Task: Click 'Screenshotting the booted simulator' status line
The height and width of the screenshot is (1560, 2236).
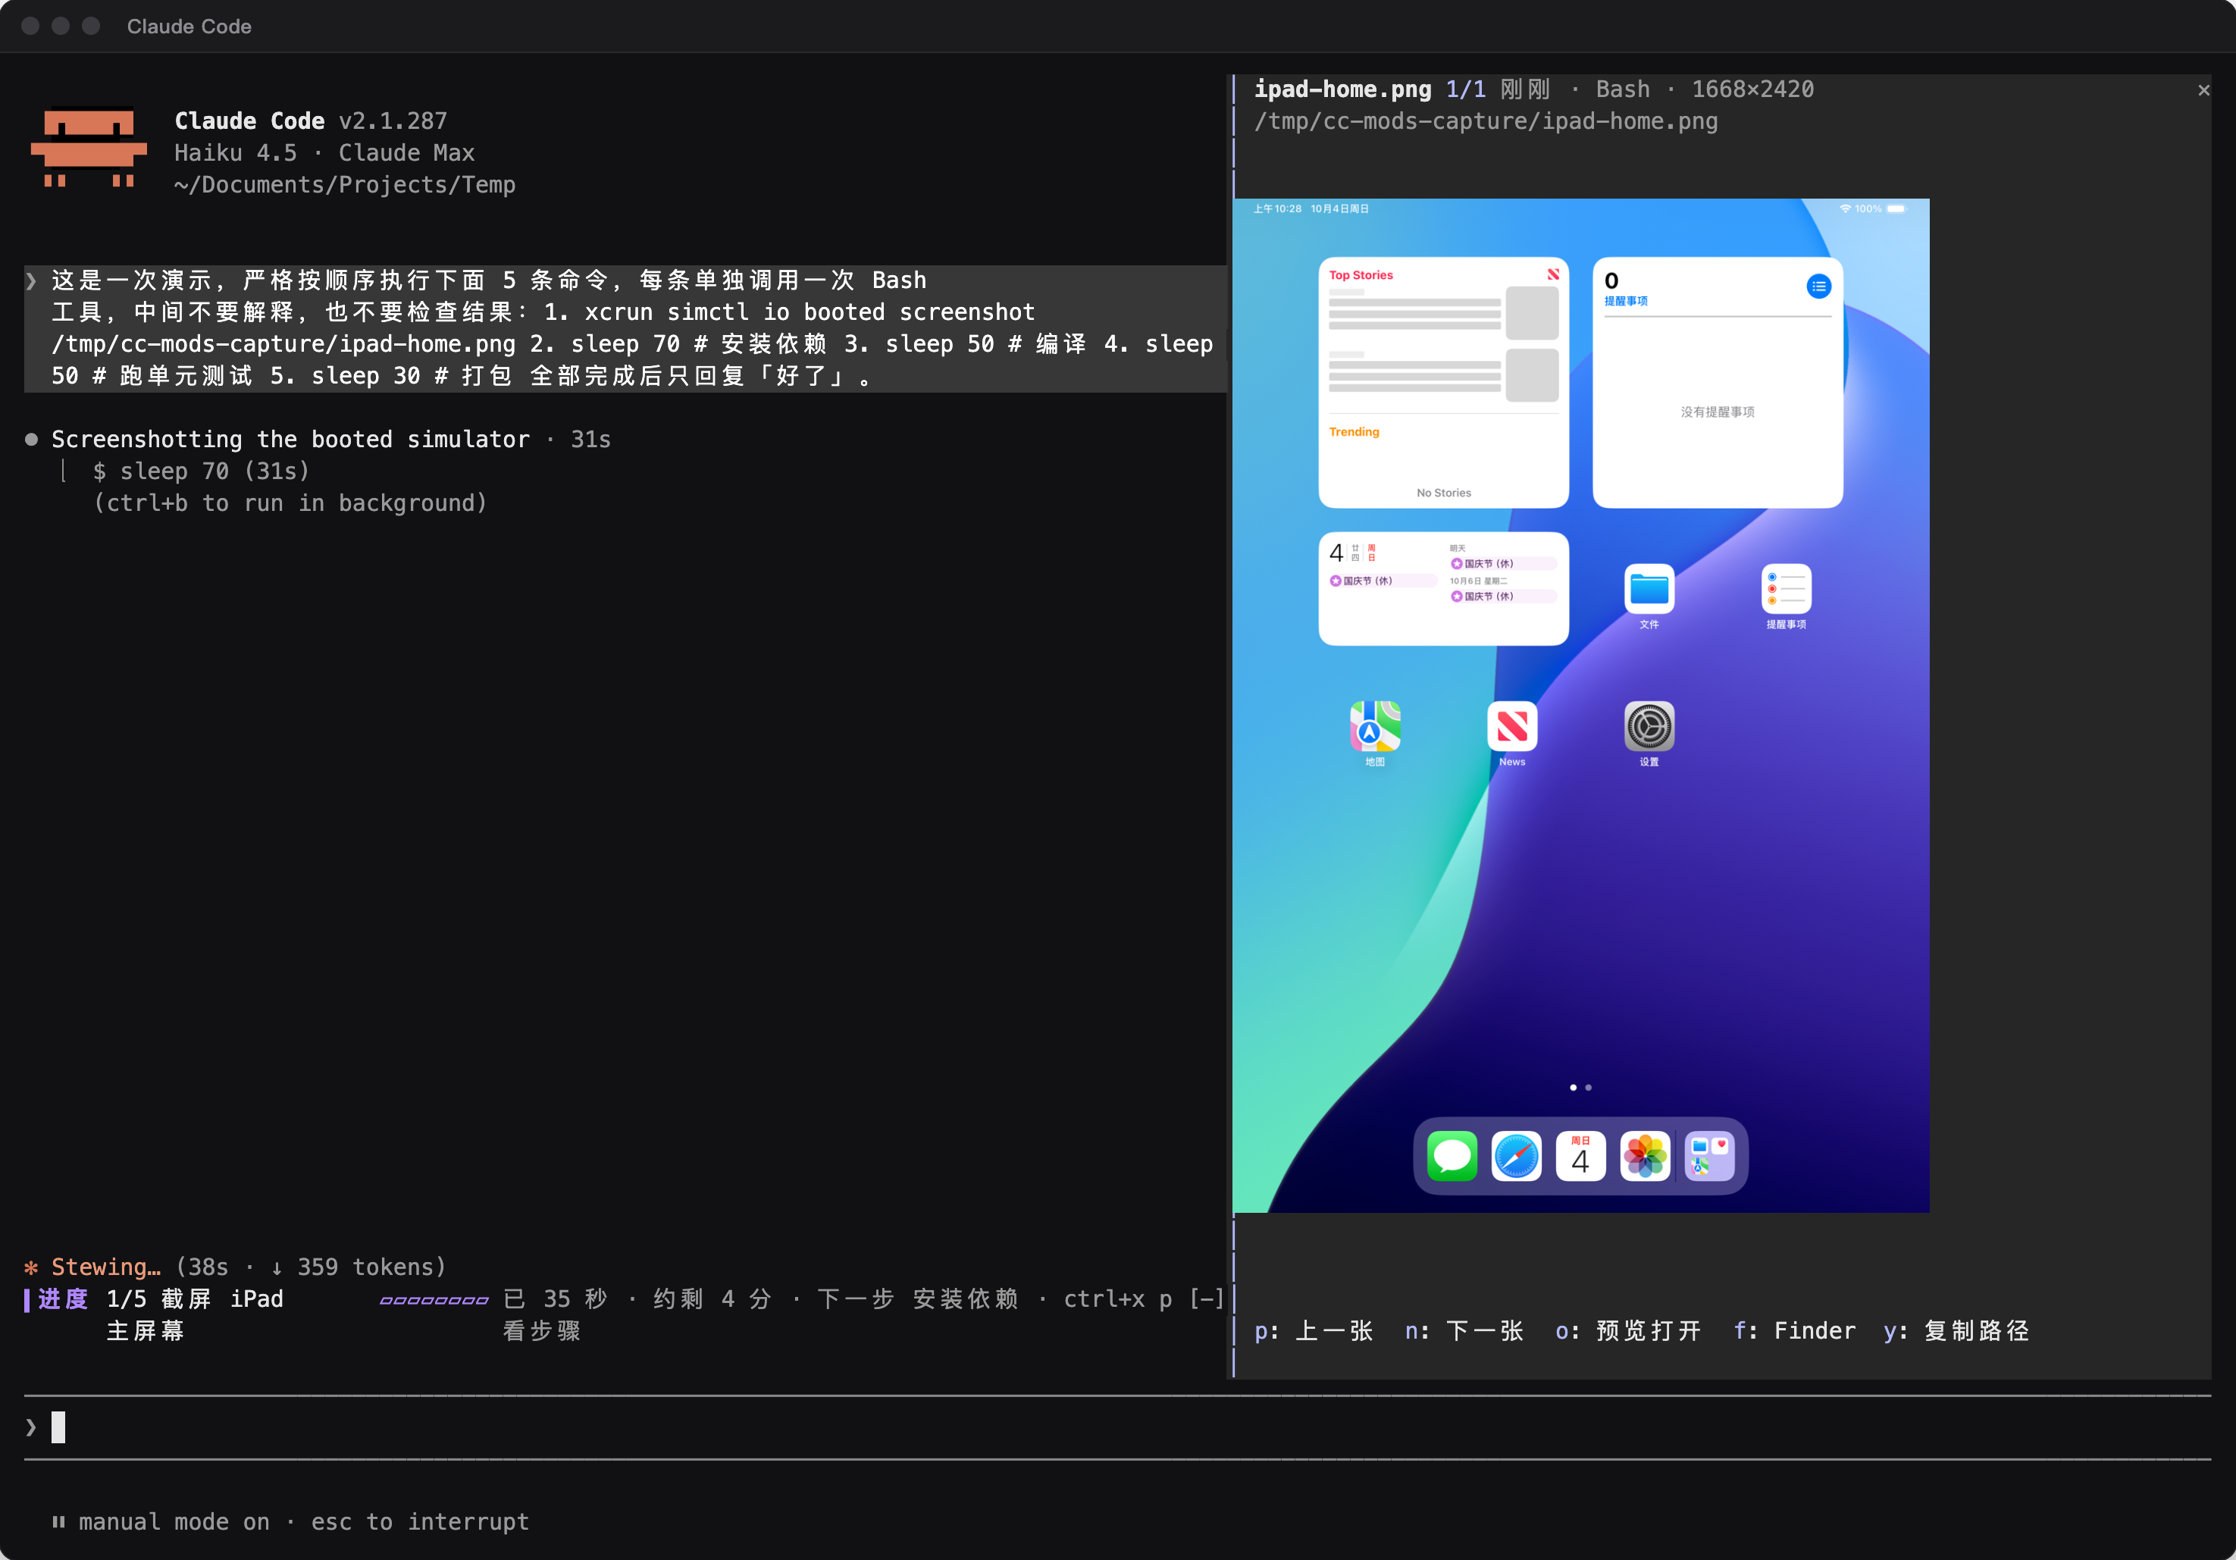Action: (x=290, y=439)
